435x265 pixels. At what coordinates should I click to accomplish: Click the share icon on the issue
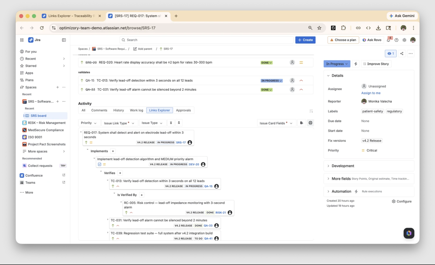point(402,54)
